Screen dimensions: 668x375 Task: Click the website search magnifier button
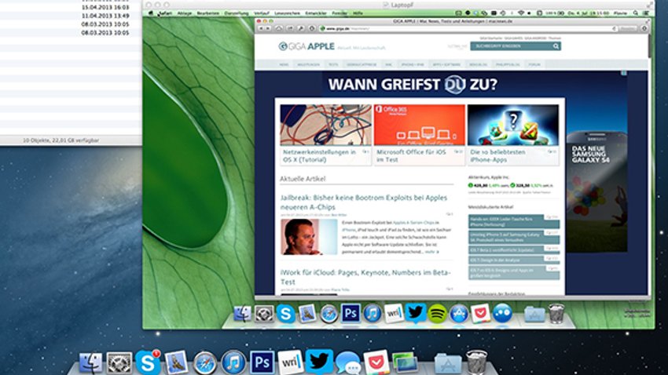point(556,46)
